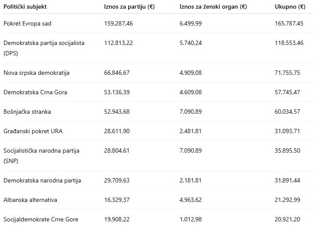Click Nova srpska demokratija party name
313x227 pixels.
pos(36,73)
